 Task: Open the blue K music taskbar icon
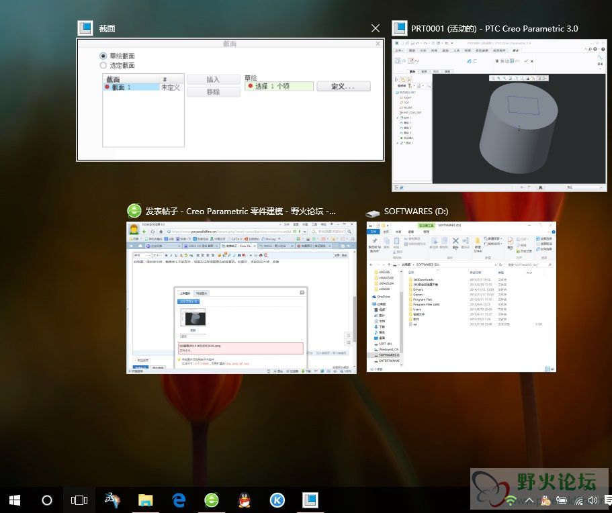click(277, 500)
